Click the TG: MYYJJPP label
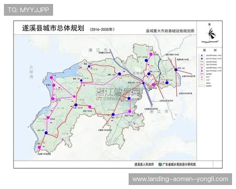Image resolution: width=236 pixels, height=189 pixels. 28,10
